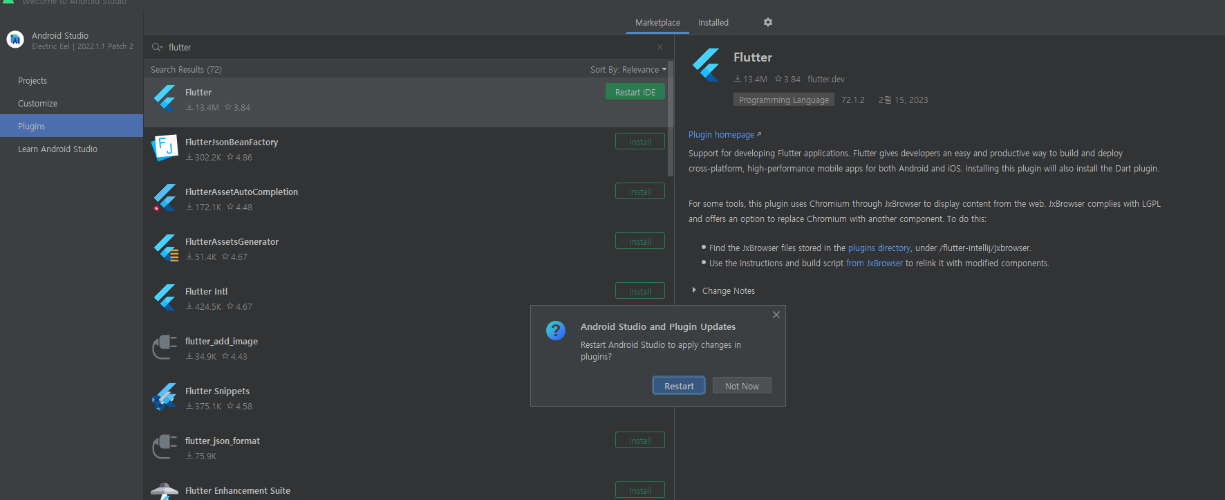
Task: Open the plugins directory link
Action: (879, 248)
